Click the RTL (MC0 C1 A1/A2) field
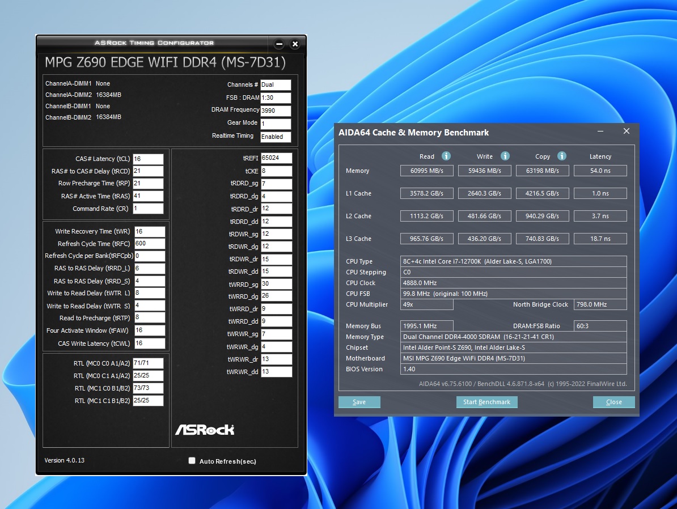Viewport: 677px width, 509px height. click(x=148, y=376)
